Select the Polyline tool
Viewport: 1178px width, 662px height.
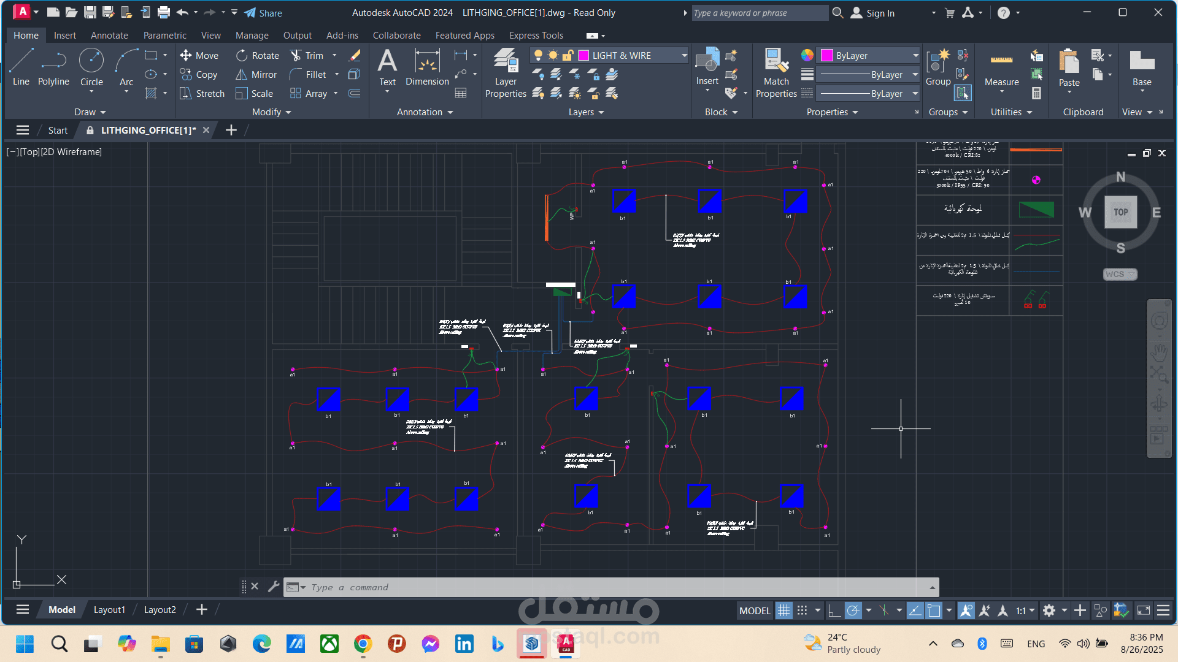pos(53,67)
